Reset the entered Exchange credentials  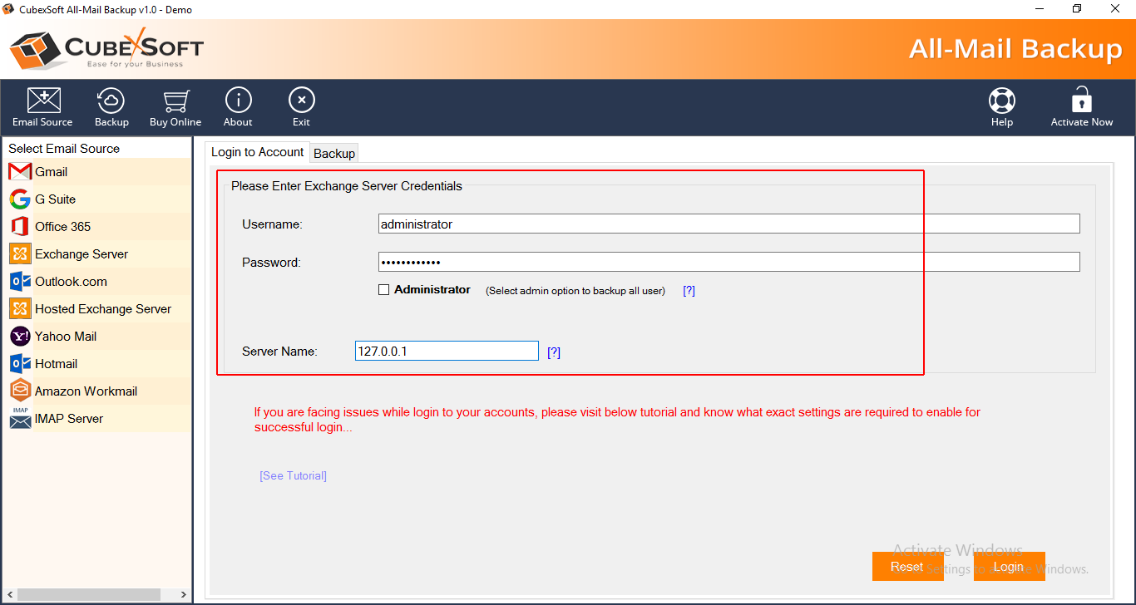[908, 566]
